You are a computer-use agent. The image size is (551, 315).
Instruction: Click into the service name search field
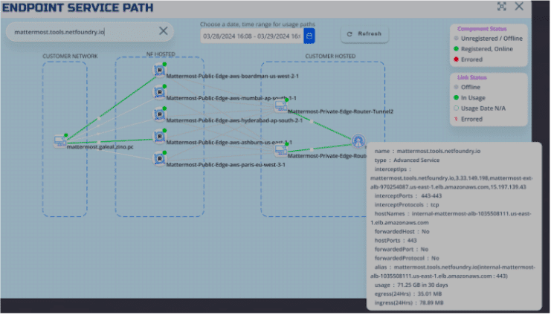click(82, 32)
